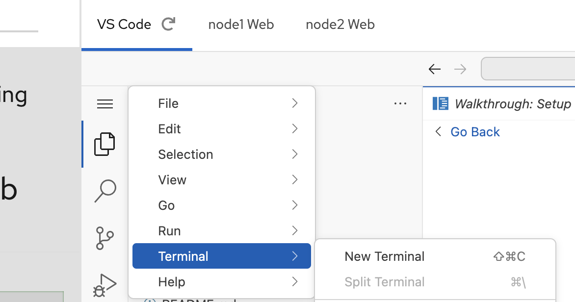Viewport: 575px width, 302px height.
Task: Open the View menu
Action: point(221,179)
